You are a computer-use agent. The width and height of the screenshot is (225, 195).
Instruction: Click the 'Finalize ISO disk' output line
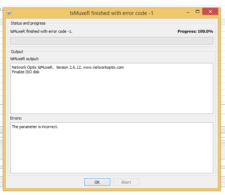(26, 72)
